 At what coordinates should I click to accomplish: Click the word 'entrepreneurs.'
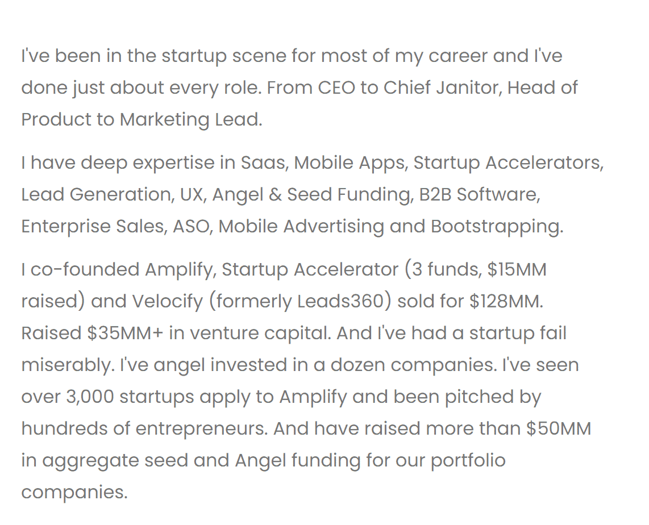pyautogui.click(x=202, y=428)
